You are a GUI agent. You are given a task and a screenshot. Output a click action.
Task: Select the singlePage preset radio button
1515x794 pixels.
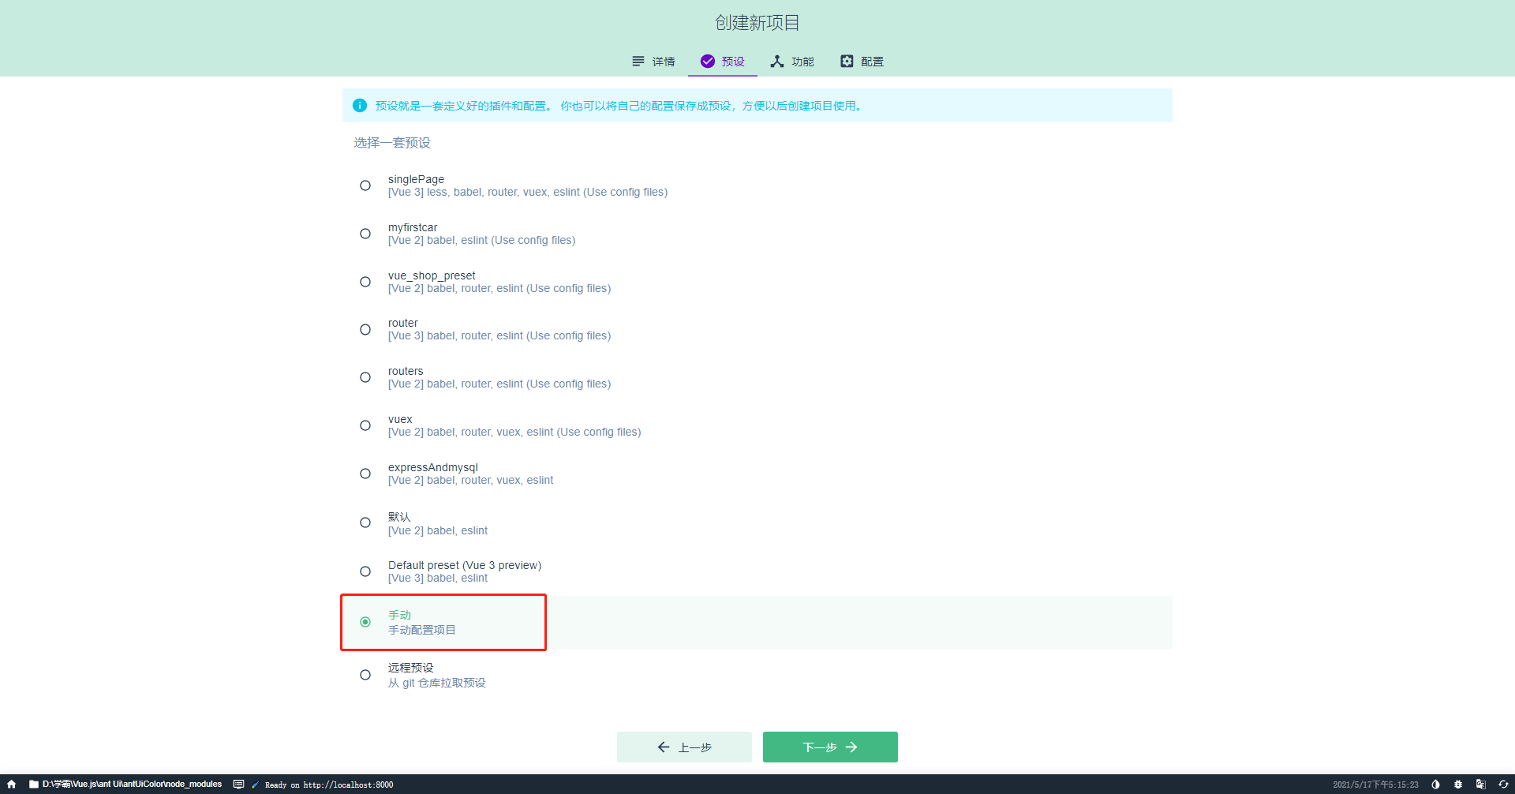pos(365,185)
